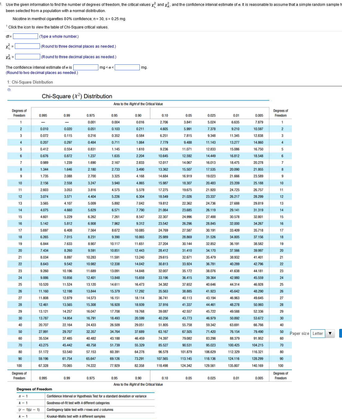Click the value 67.505 in row 50
This screenshot has height=419, width=342.
click(x=187, y=332)
